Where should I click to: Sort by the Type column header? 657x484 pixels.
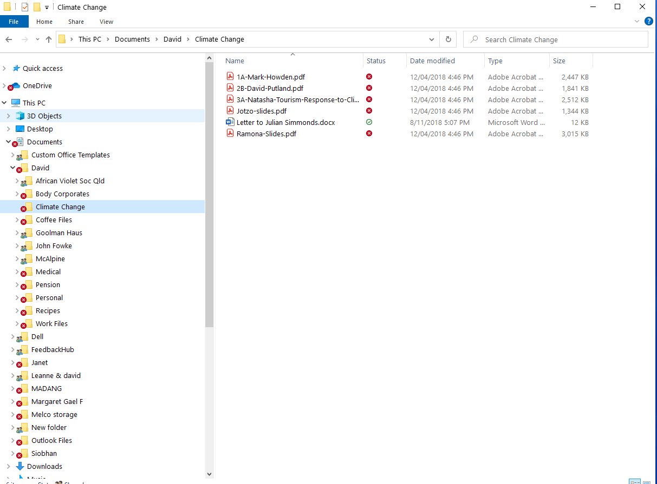(495, 61)
